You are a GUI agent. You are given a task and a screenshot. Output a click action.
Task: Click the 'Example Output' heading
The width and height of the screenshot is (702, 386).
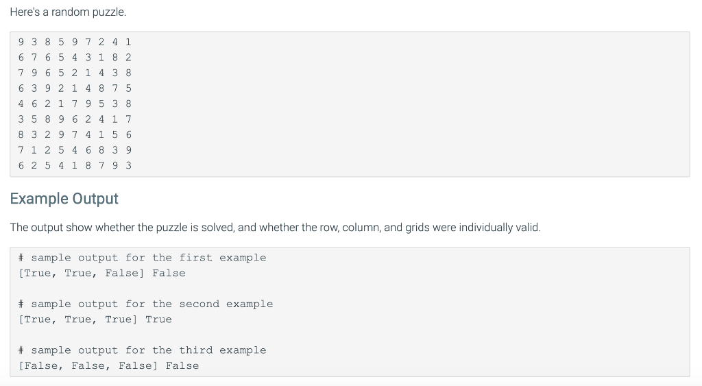[64, 198]
